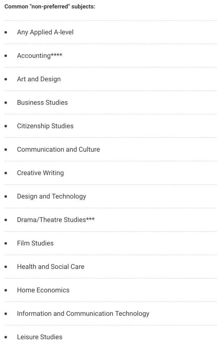
Task: Click the bullet beside 'Business Studies'
Action: (6, 103)
